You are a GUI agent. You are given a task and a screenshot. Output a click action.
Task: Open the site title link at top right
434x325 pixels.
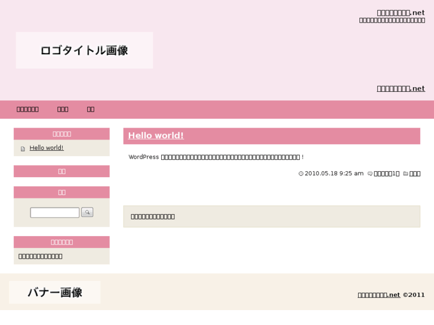[x=401, y=13]
